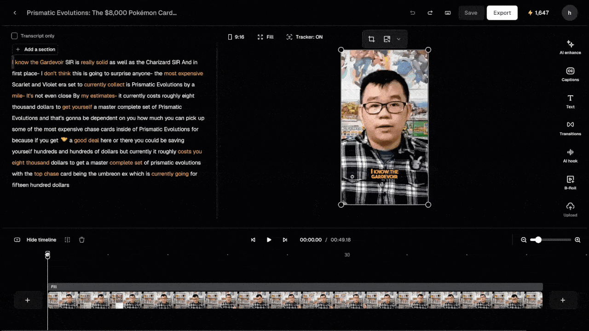Select the Fill track bar
This screenshot has width=589, height=331.
295,286
